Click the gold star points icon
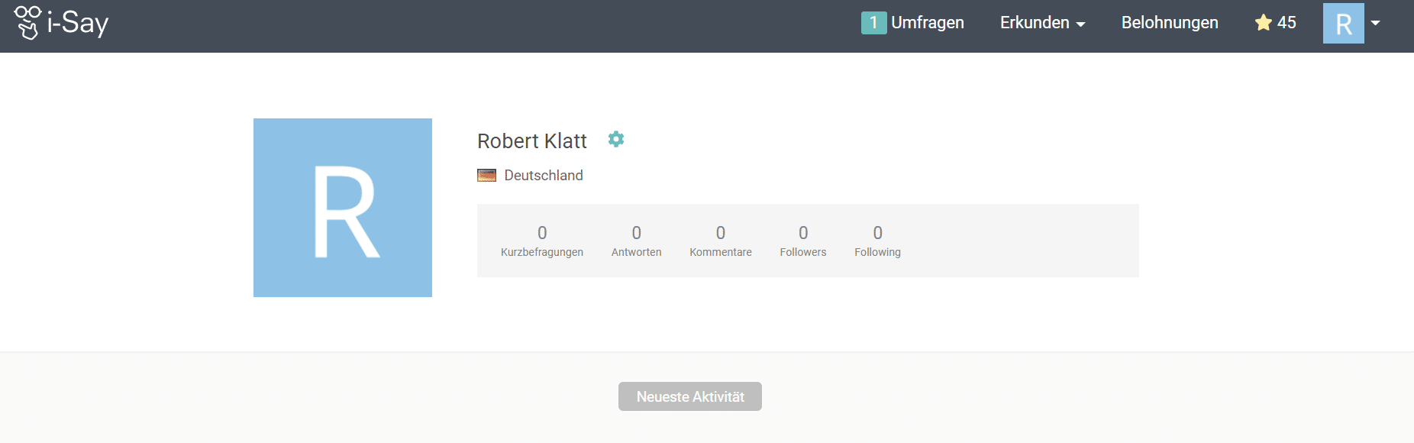 tap(1263, 23)
